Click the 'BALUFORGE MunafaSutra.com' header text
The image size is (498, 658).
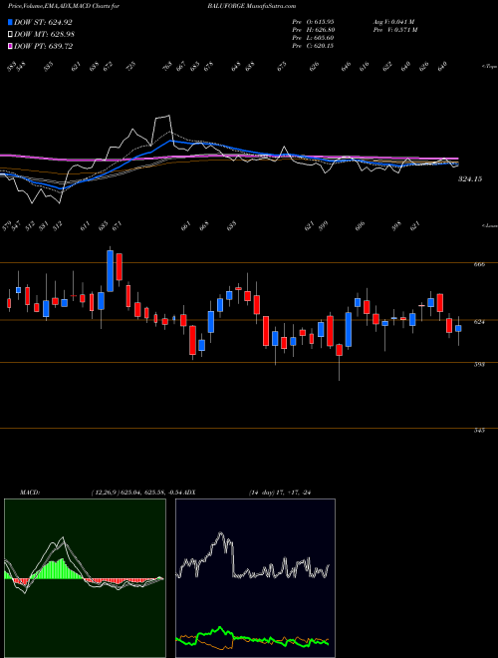click(x=252, y=6)
